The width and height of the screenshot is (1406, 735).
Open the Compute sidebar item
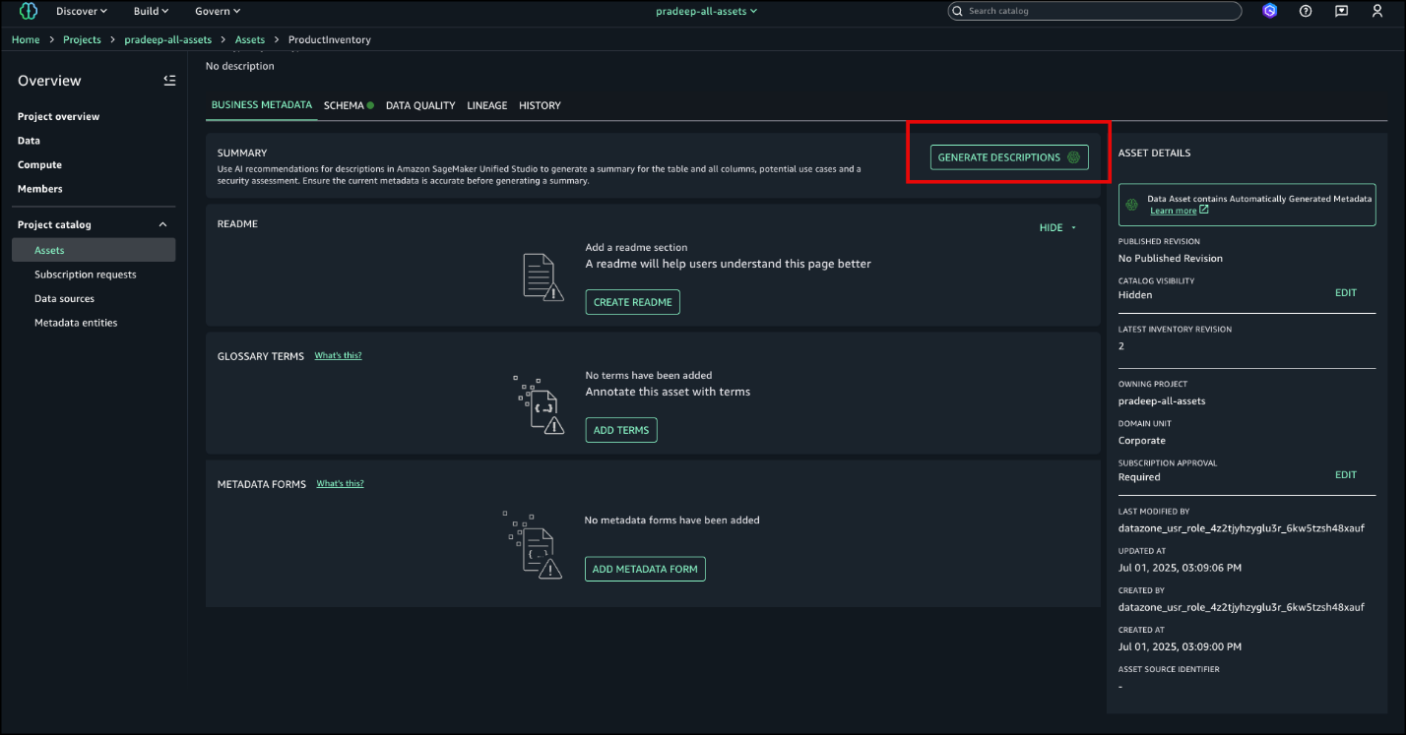point(39,165)
